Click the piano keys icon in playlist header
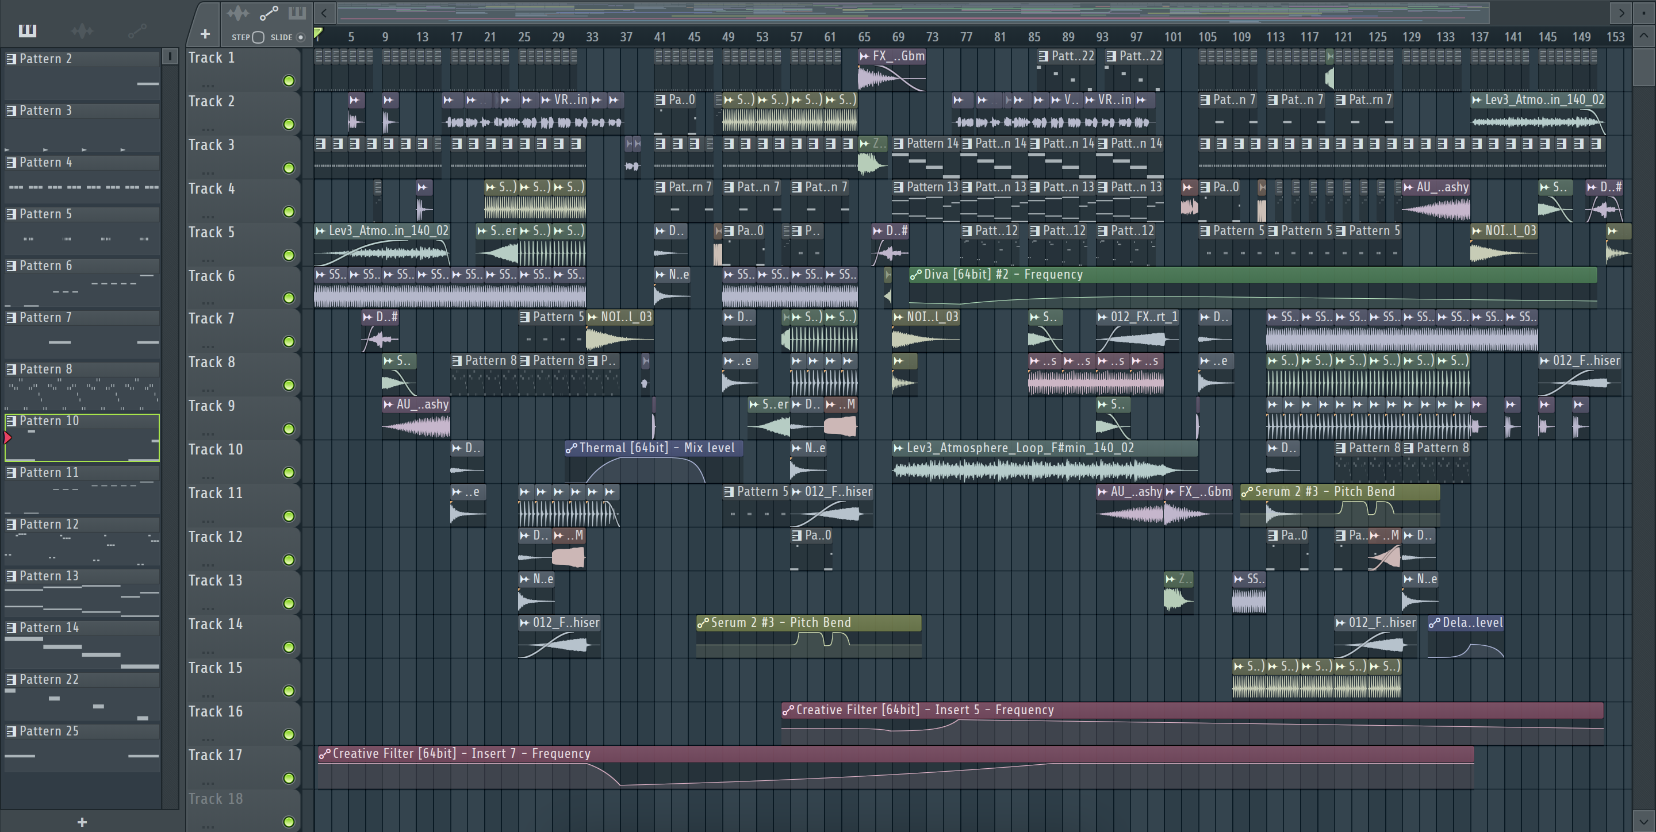 [x=297, y=13]
